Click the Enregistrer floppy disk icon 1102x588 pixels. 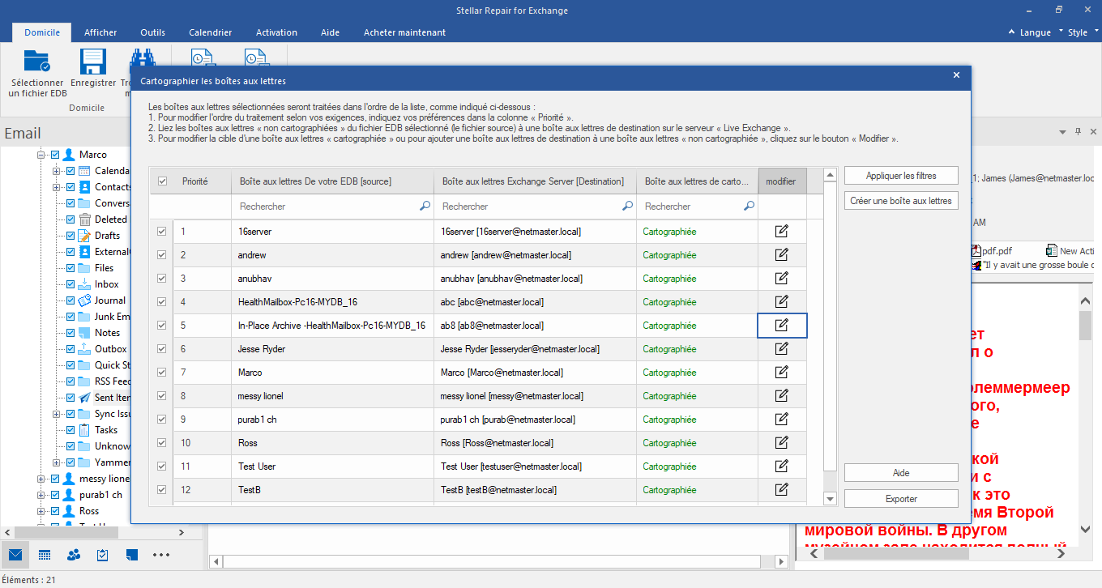click(93, 62)
